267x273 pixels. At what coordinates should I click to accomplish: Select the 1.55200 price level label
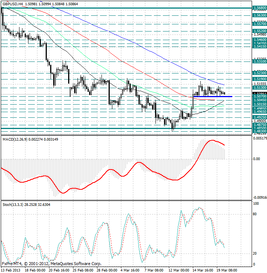(260, 31)
